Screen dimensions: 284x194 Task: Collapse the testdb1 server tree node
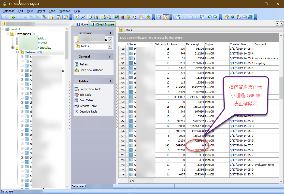[x=3, y=29]
